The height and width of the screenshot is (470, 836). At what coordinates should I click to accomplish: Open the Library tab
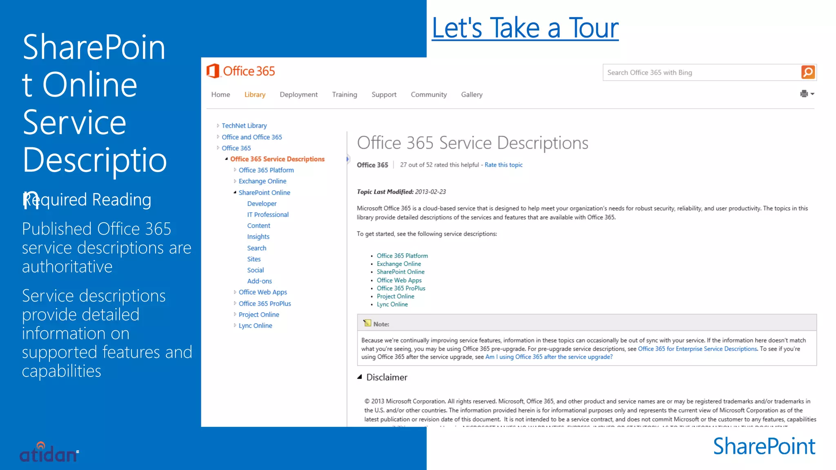(255, 95)
